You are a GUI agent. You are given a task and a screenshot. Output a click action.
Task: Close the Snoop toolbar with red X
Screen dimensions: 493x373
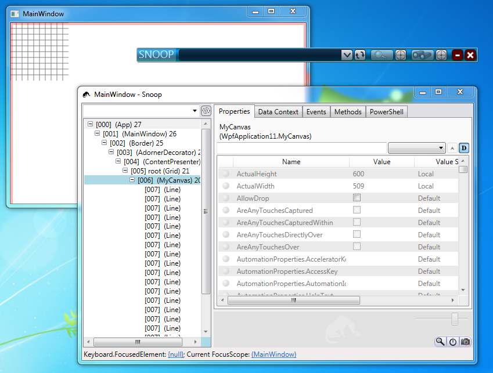coord(470,55)
